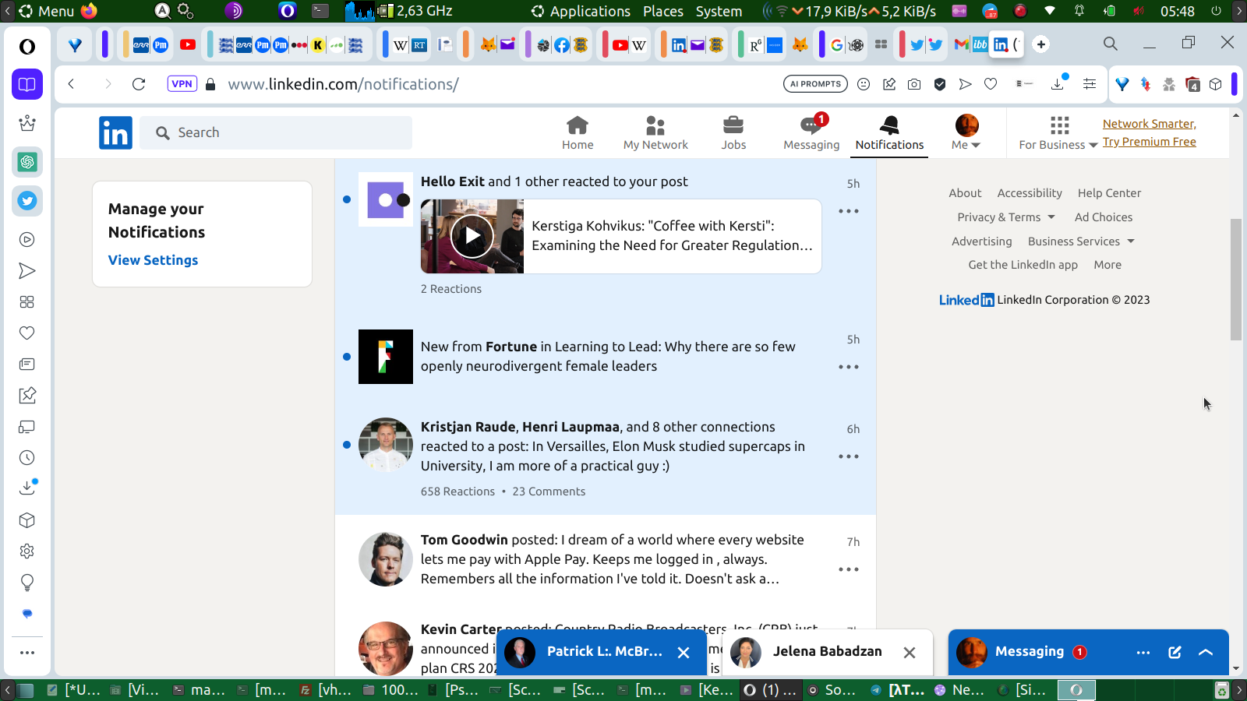This screenshot has height=701, width=1247.
Task: Open the extensions cube icon in toolbar
Action: pos(1216,84)
